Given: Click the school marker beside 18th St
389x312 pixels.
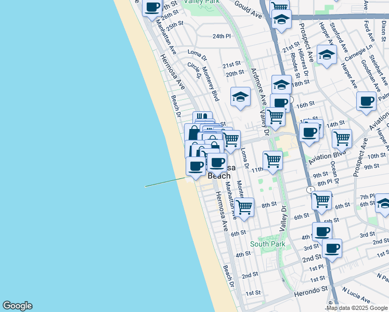Looking at the screenshot, I should (281, 84).
